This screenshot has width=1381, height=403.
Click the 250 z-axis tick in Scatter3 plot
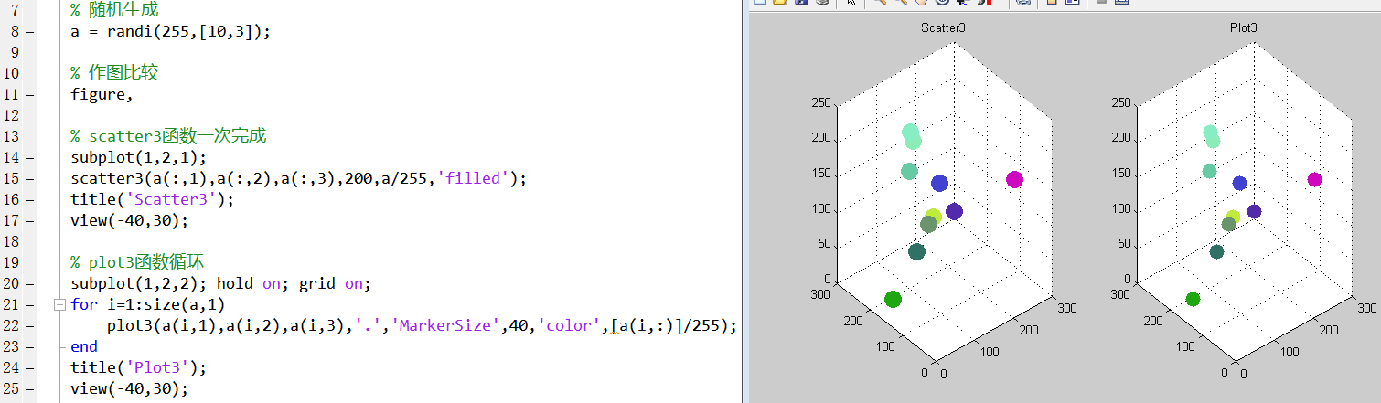click(820, 103)
